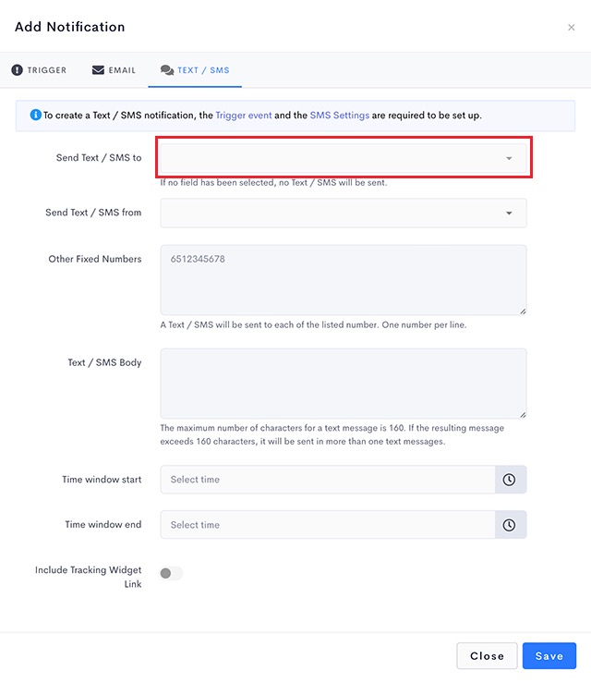The width and height of the screenshot is (591, 683).
Task: Open the SMS Settings link
Action: point(340,116)
